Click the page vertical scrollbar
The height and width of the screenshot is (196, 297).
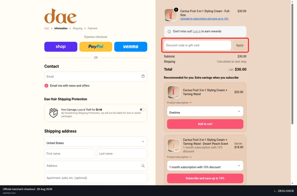(x=292, y=64)
